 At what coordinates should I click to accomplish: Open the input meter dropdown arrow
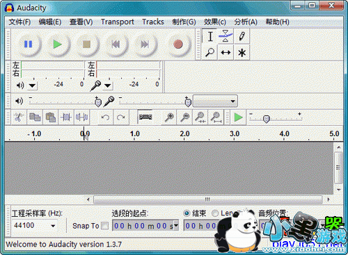[107, 85]
